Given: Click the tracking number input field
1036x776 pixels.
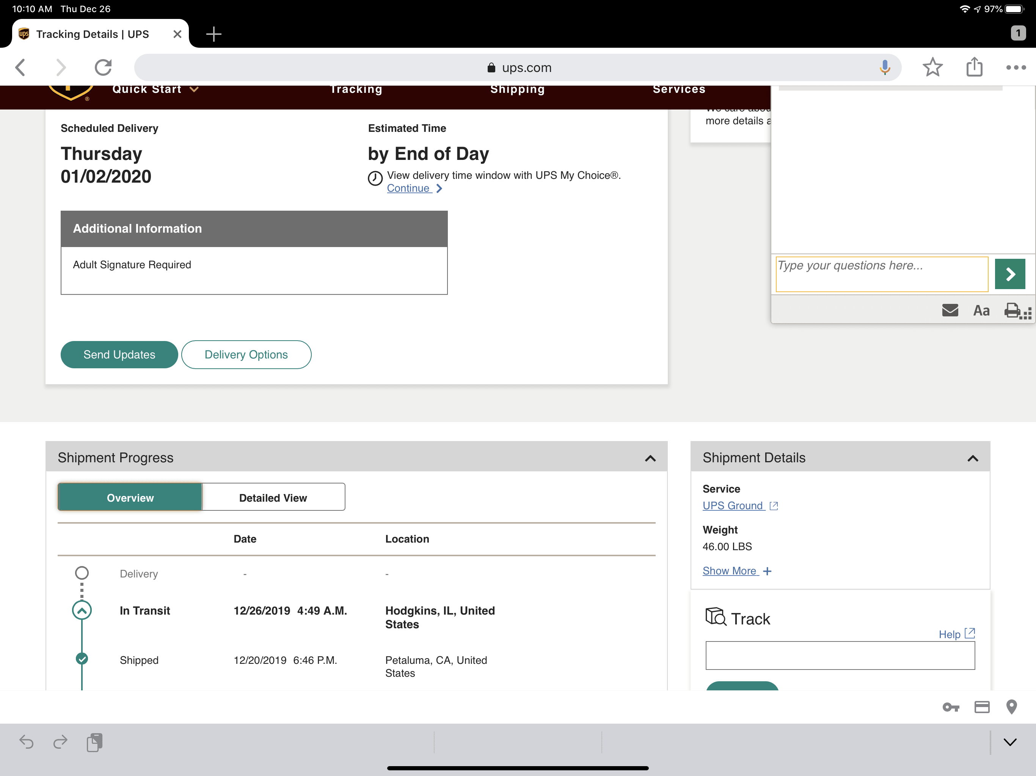Looking at the screenshot, I should tap(840, 655).
